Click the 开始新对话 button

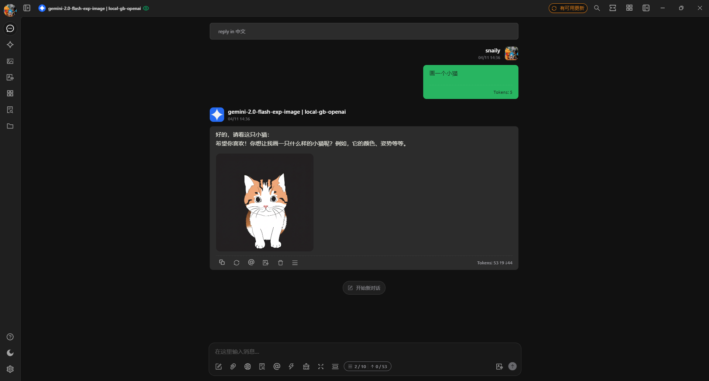pos(364,288)
